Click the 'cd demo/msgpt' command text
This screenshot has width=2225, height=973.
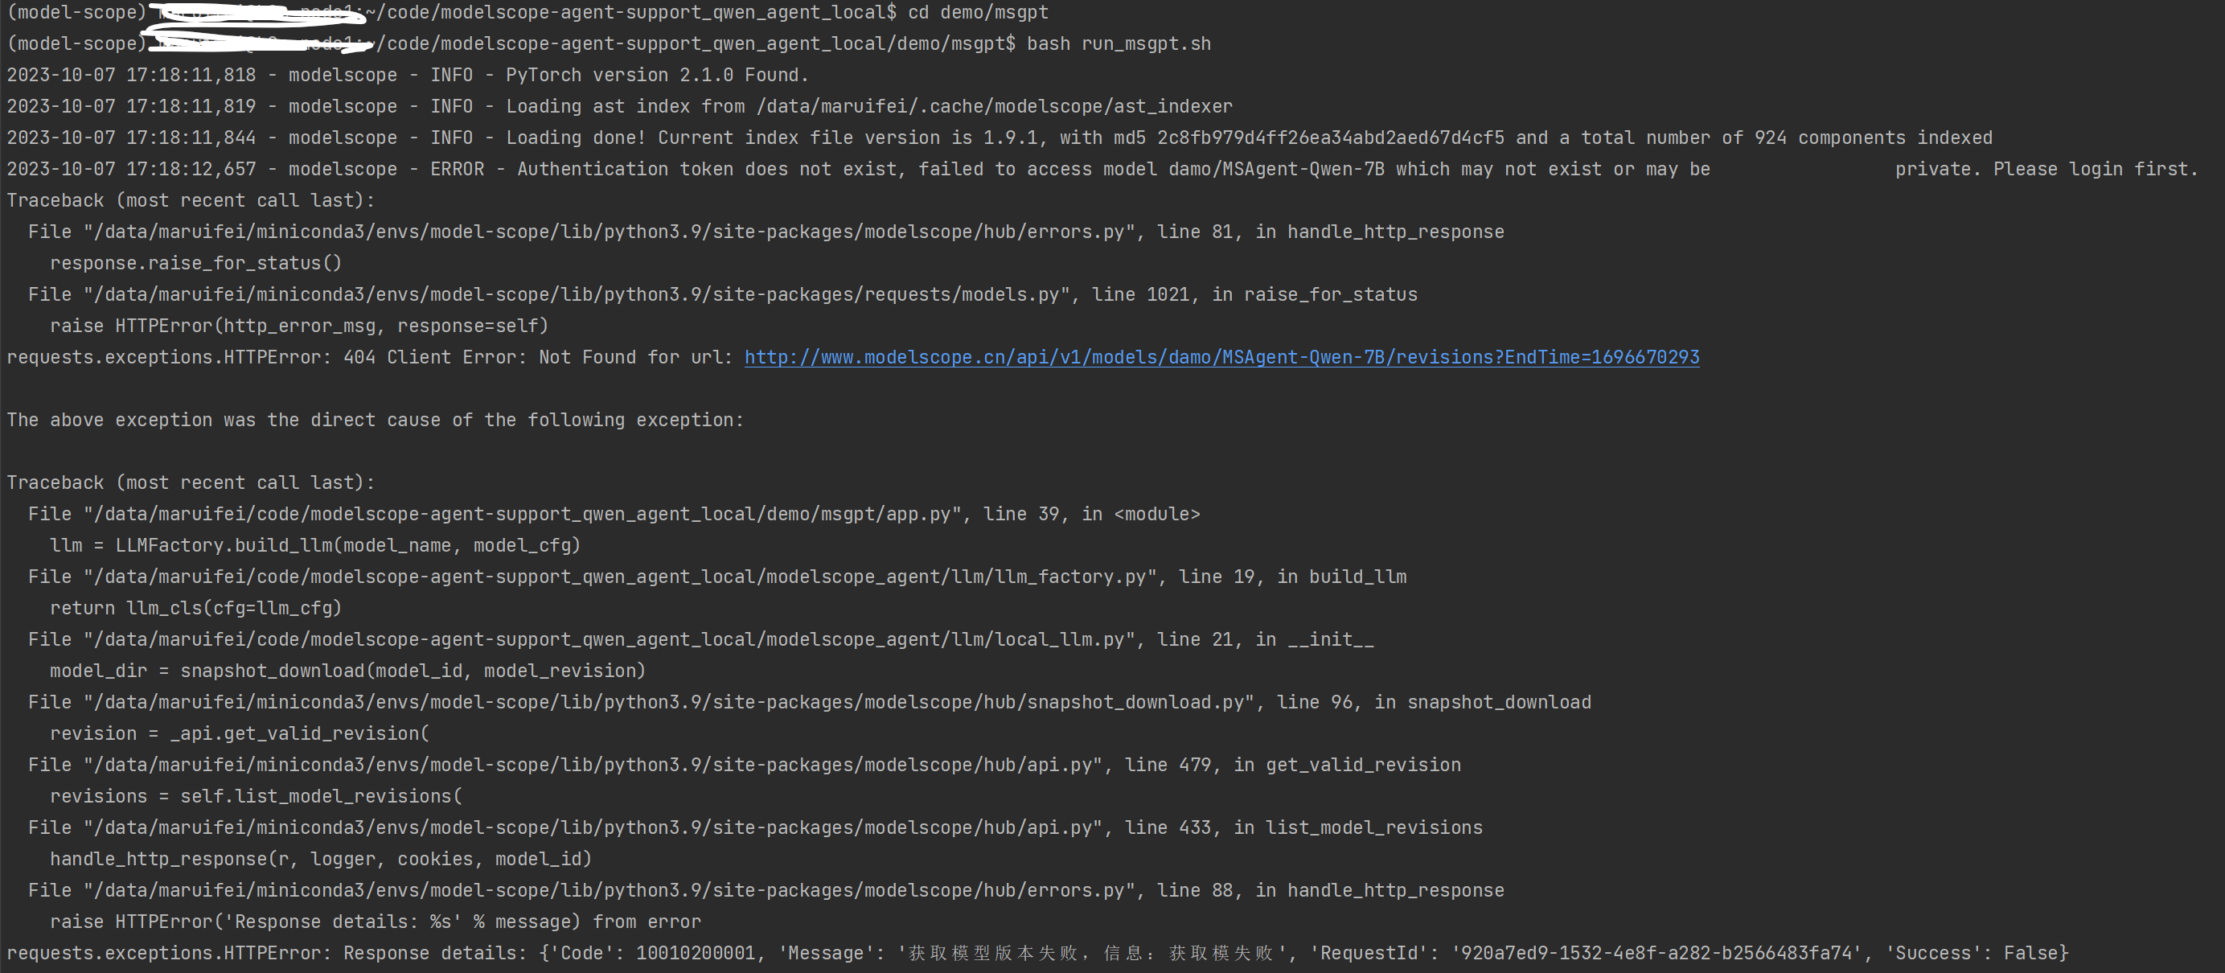978,12
